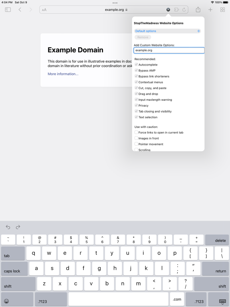The width and height of the screenshot is (230, 307).
Task: Open the More information... link
Action: (63, 74)
